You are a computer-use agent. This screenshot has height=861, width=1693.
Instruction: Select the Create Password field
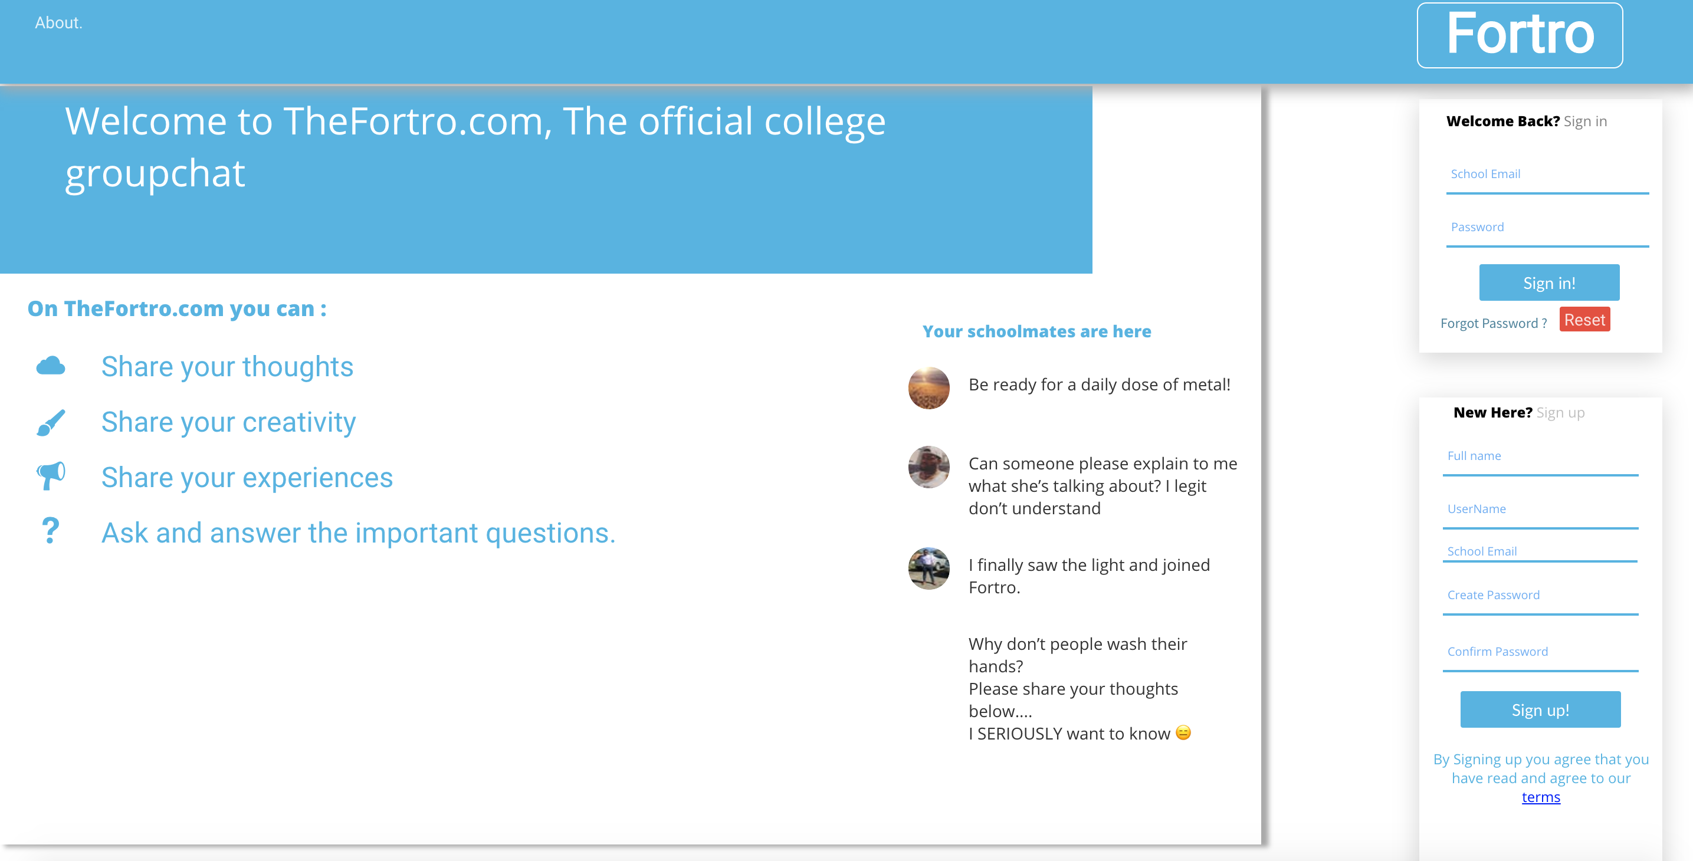tap(1540, 596)
